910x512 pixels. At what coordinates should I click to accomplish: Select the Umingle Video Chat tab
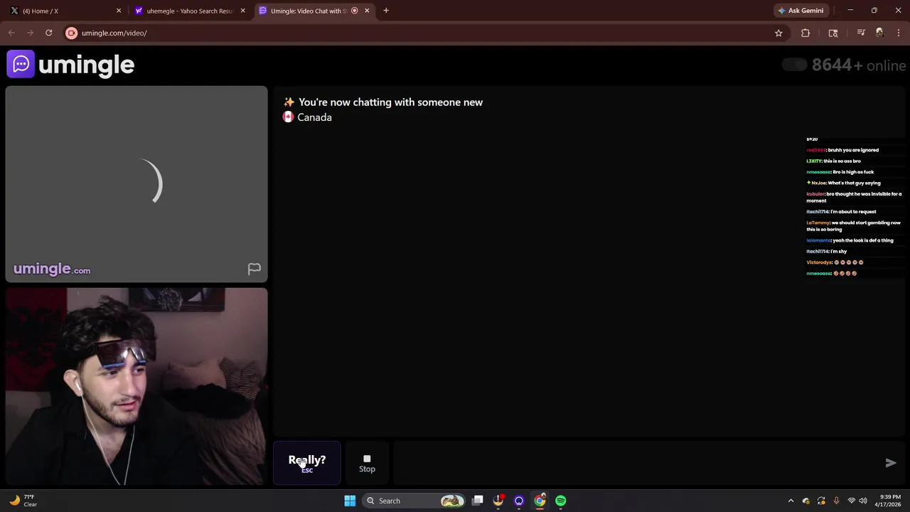(307, 11)
